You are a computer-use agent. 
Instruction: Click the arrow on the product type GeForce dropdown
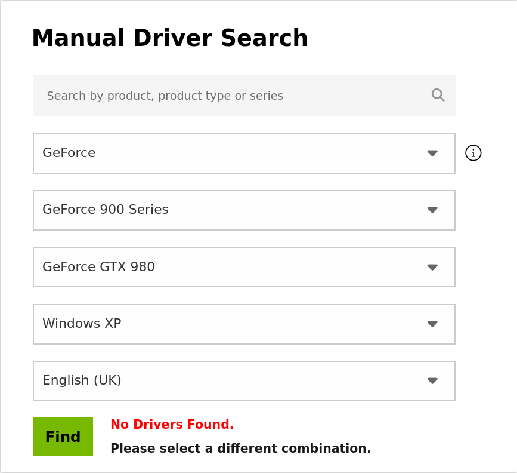pos(432,153)
